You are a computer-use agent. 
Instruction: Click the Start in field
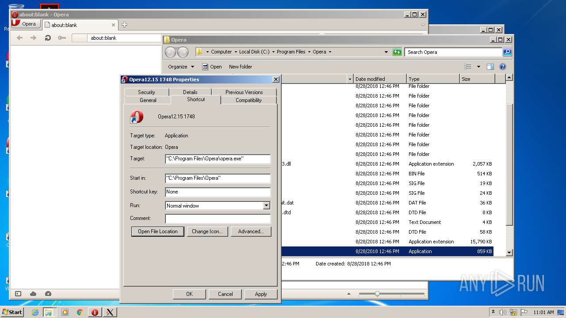click(x=218, y=178)
